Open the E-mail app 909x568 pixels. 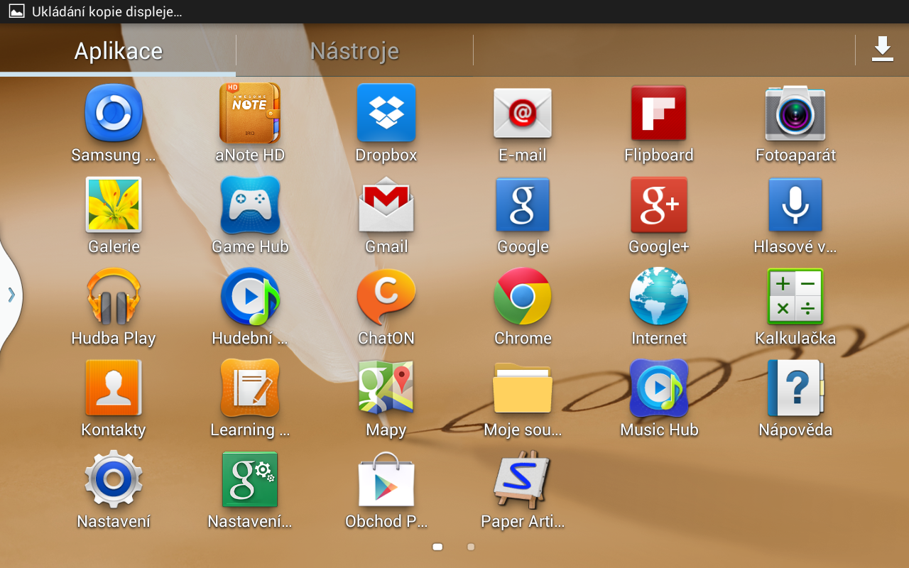pos(523,114)
